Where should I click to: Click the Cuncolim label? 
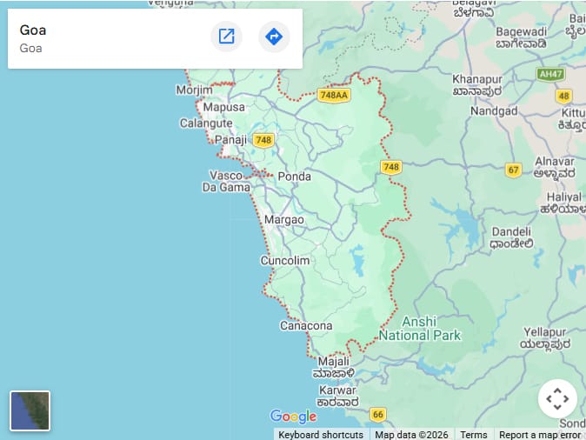(285, 260)
